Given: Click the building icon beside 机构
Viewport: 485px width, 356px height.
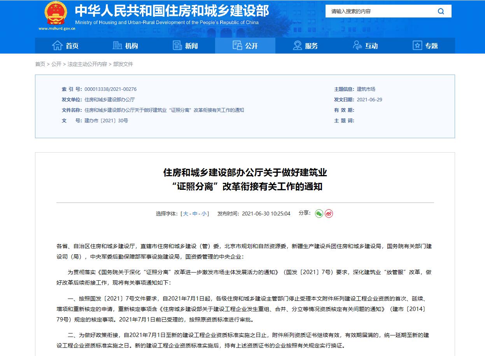Looking at the screenshot, I should (x=117, y=46).
